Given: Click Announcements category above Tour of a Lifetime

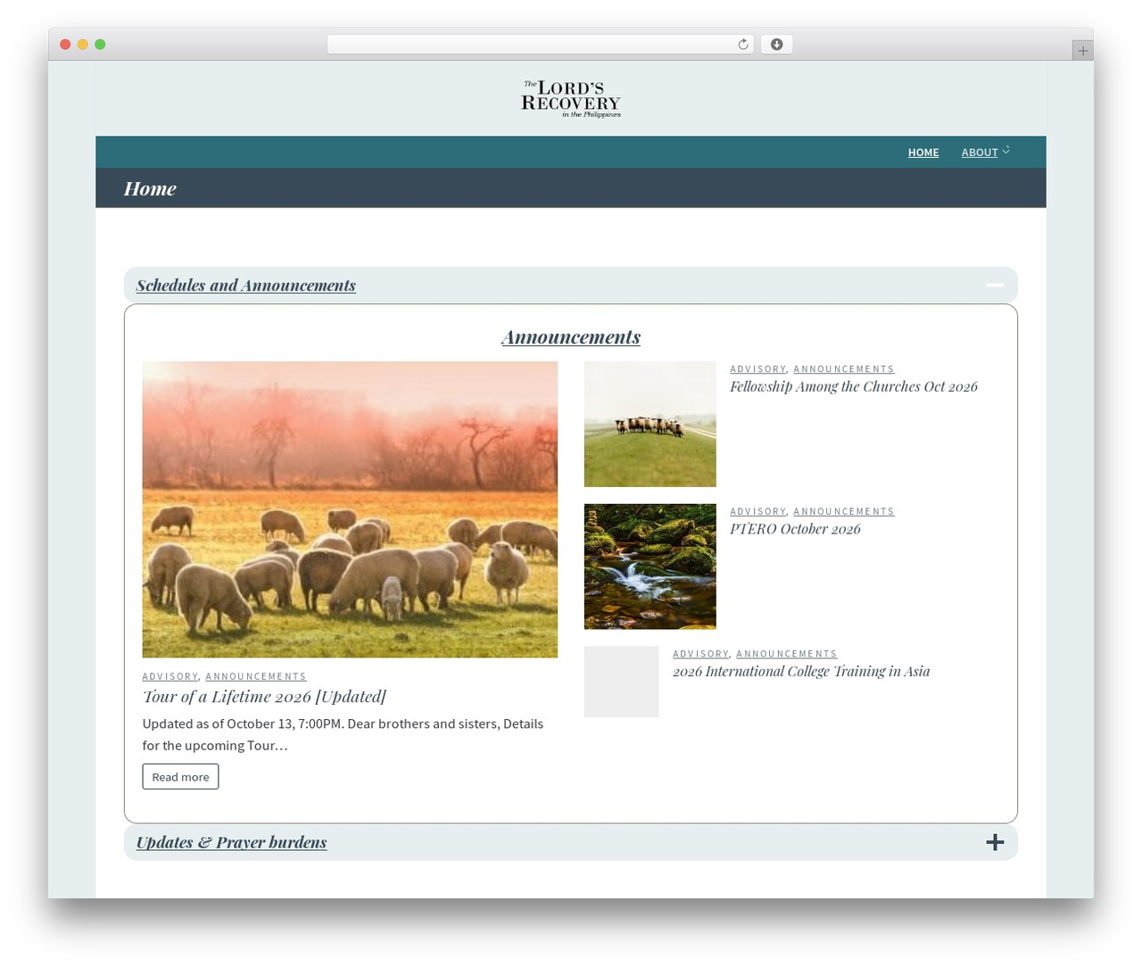Looking at the screenshot, I should coord(256,677).
